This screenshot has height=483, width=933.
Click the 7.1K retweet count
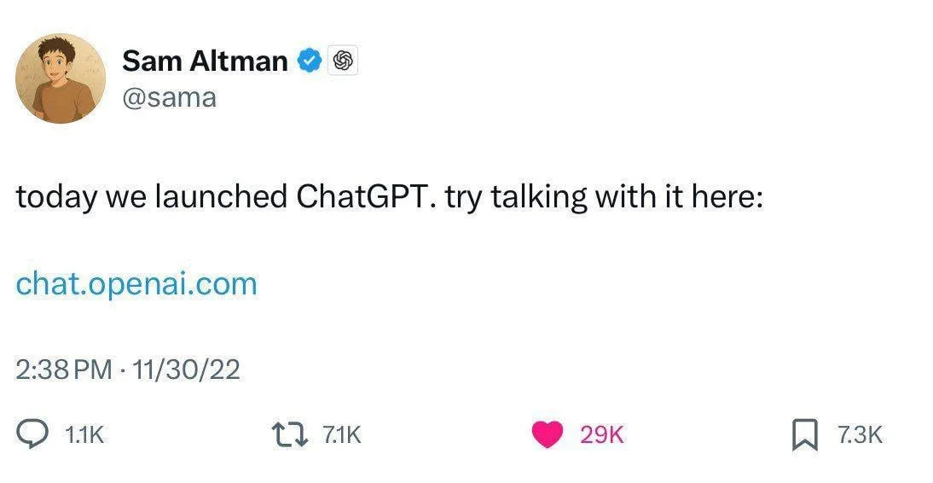coord(342,435)
